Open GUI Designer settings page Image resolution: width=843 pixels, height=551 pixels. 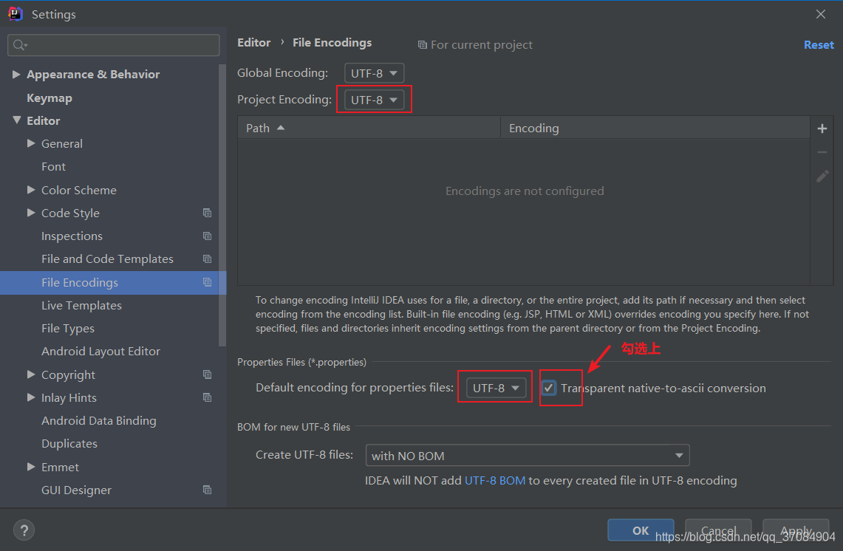click(x=76, y=490)
